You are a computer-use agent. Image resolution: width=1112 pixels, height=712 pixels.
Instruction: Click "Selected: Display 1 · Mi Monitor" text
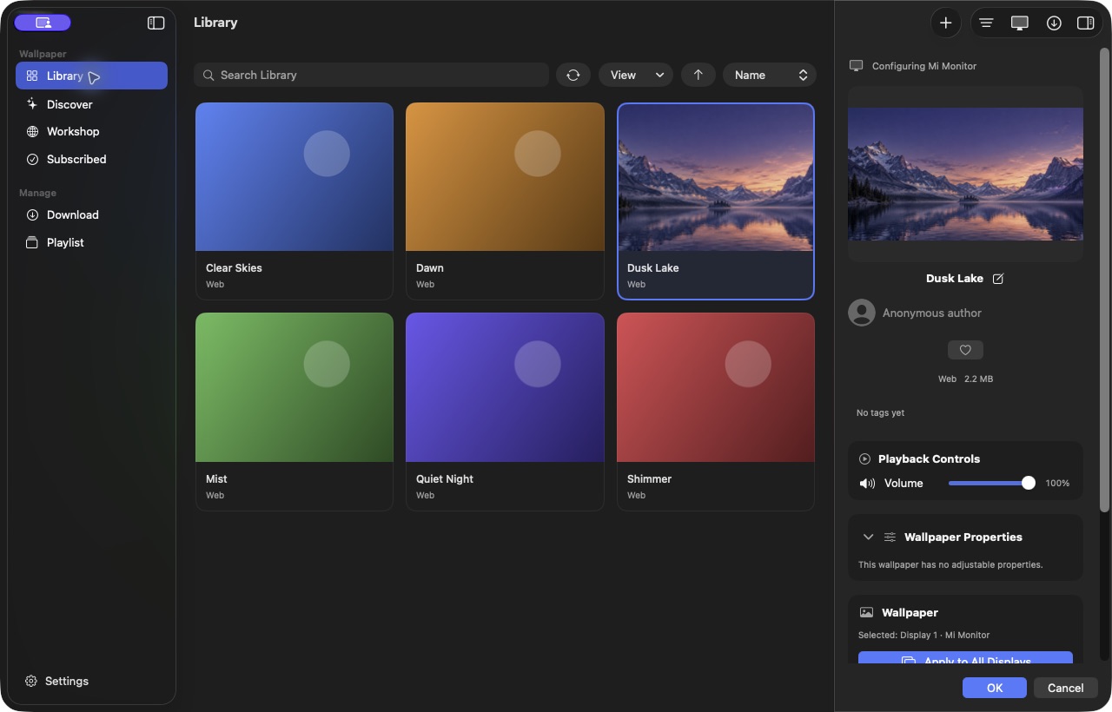(x=923, y=635)
